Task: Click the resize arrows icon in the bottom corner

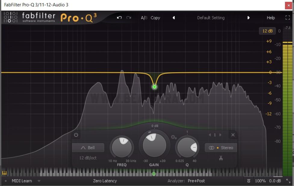Action: coord(288,181)
